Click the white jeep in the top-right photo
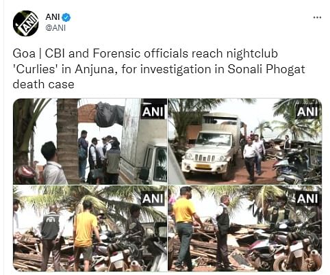 (210, 148)
